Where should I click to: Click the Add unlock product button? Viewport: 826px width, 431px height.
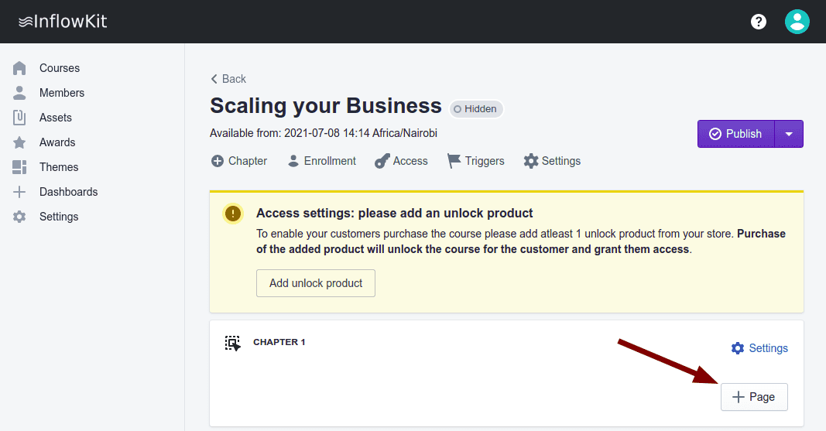coord(316,283)
